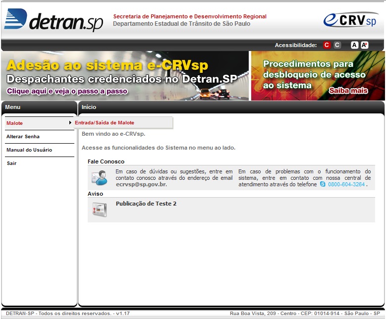This screenshot has height=319, width=386.
Task: Click the Saiba mais link
Action: [x=348, y=91]
